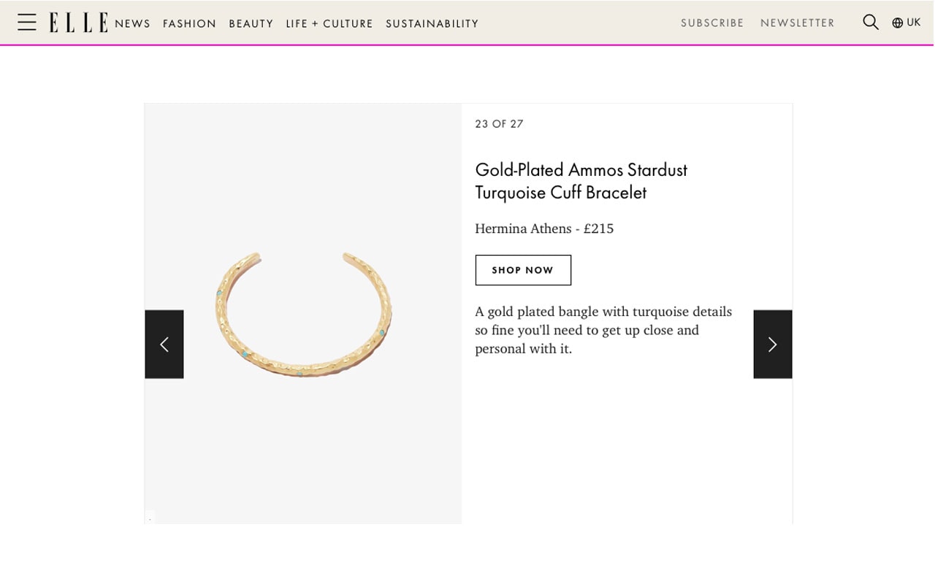
Task: Click the Hermina Athens price line
Action: [x=544, y=228]
